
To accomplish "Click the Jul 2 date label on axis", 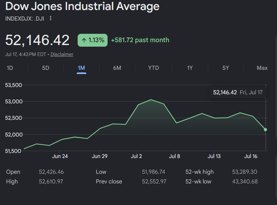I will (x=136, y=156).
